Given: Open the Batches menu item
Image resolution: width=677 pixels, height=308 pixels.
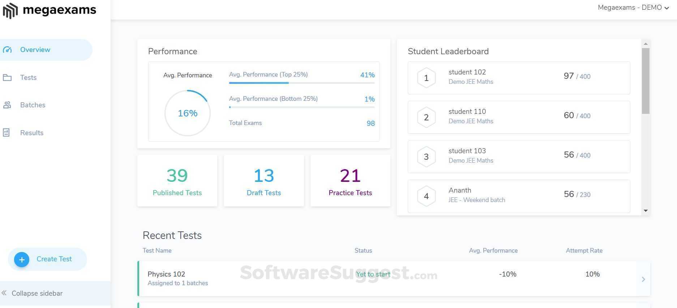Looking at the screenshot, I should pyautogui.click(x=33, y=105).
